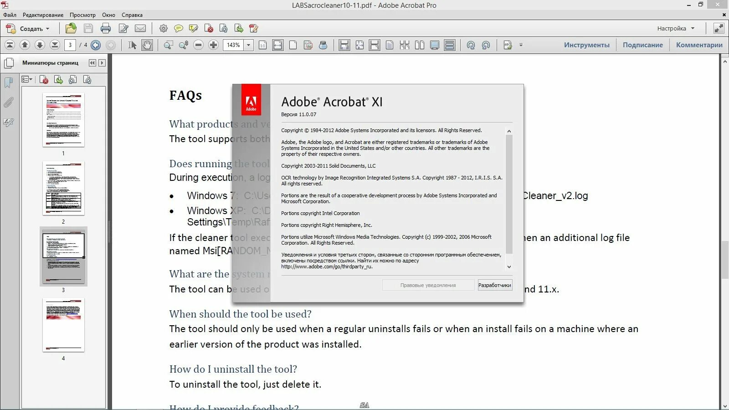Collapse the thumbnails panel with left arrows
The width and height of the screenshot is (729, 410).
(x=92, y=63)
